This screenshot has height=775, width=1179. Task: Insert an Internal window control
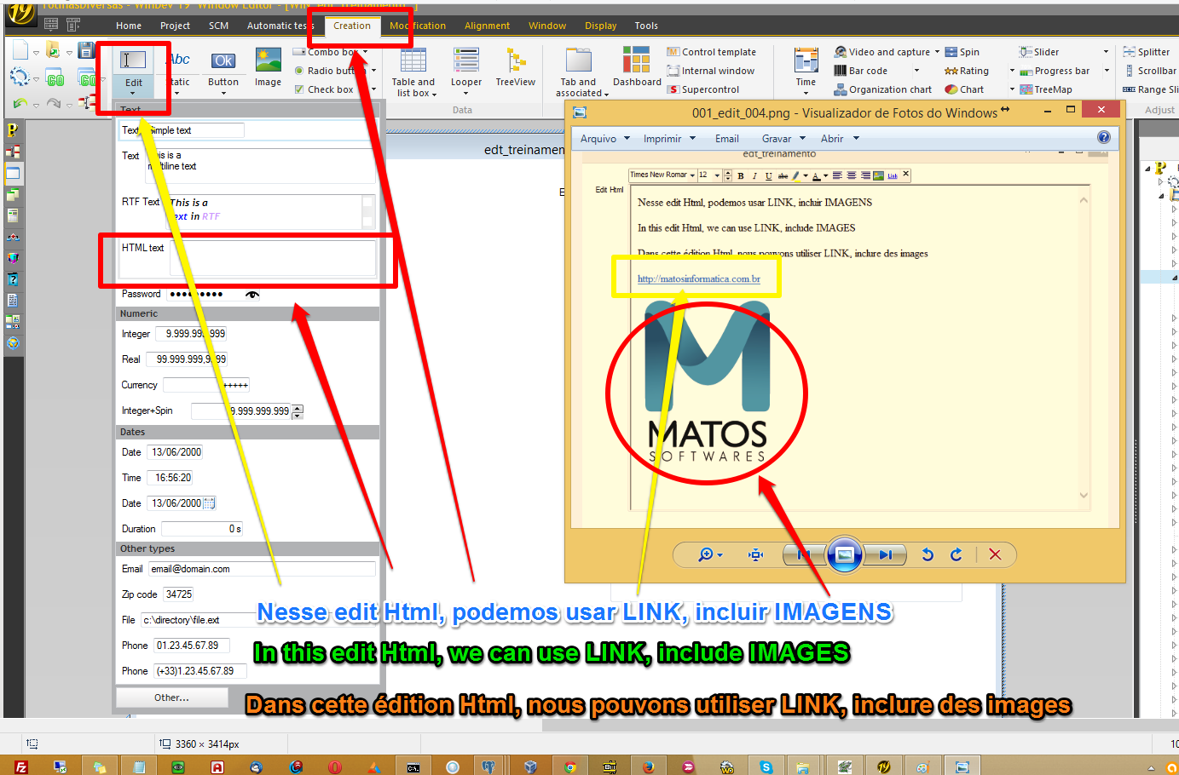pyautogui.click(x=710, y=71)
